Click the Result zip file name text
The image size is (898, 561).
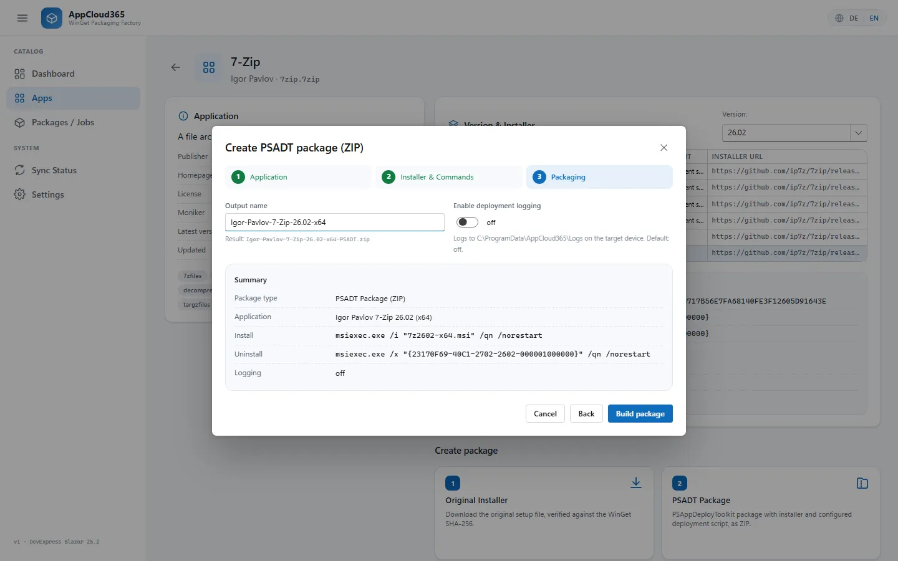308,239
